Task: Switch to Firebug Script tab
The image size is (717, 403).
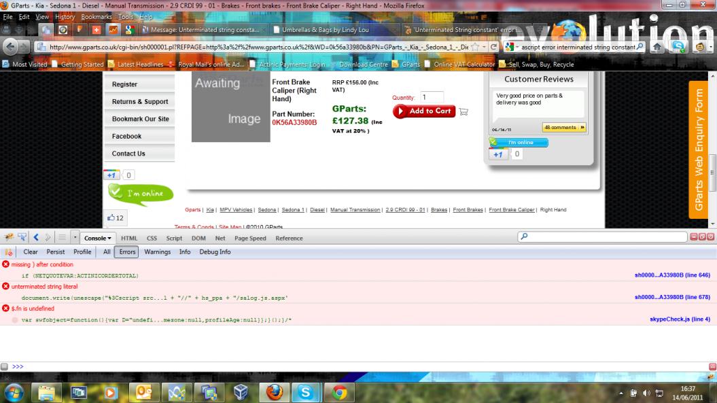Action: click(174, 239)
